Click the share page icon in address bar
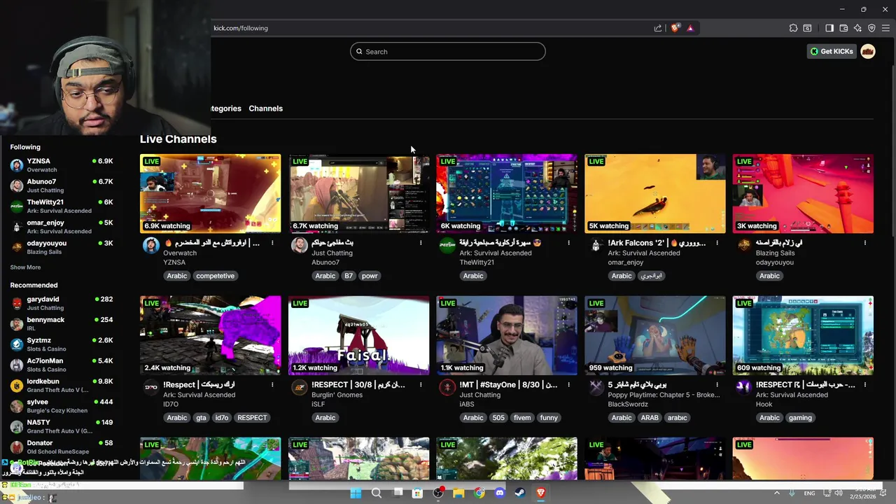 click(658, 28)
